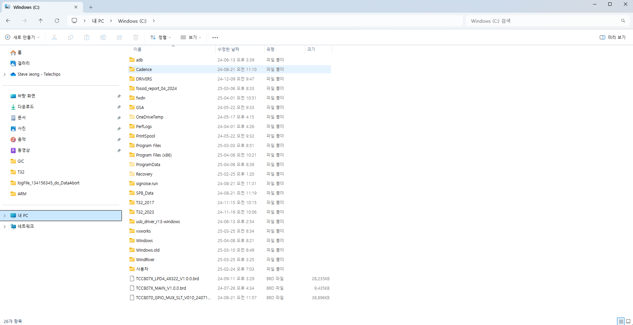
Task: Switch to large thumbnails view in status bar
Action: tap(628, 321)
